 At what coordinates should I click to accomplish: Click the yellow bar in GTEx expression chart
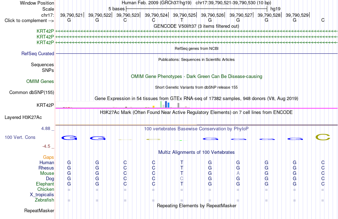pos(153,106)
